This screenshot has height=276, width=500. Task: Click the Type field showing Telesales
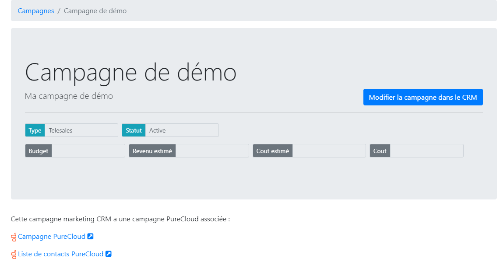(81, 130)
